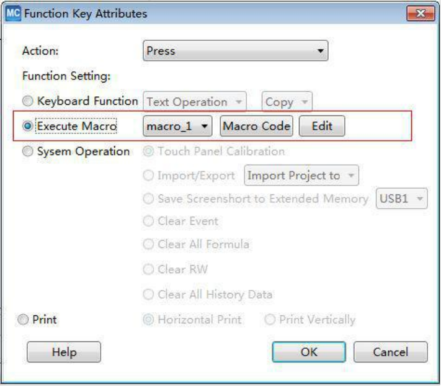Open the Text Operation dropdown
441x386 pixels.
(195, 101)
